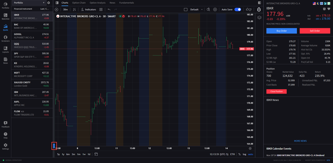333x163 pixels.
Task: Expand the left drawing toolbar arrow
Action: 54,146
